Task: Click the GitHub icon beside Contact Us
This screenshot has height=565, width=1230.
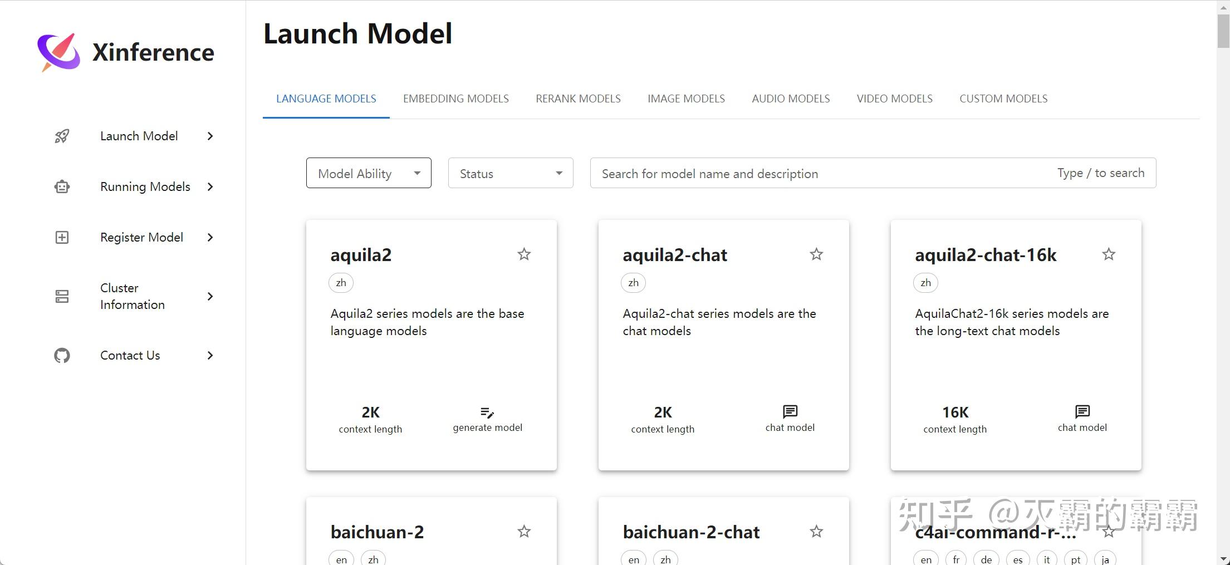Action: pyautogui.click(x=62, y=355)
